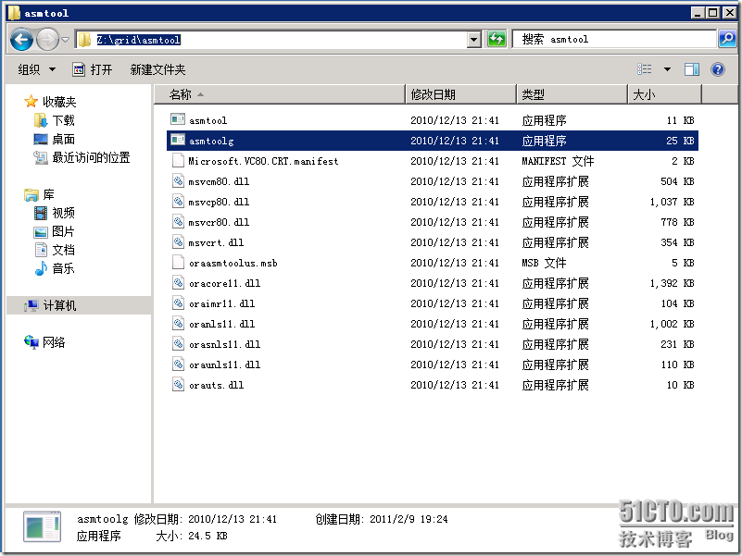This screenshot has height=556, width=742.
Task: Click 新建文件夹 to create a folder
Action: point(157,69)
